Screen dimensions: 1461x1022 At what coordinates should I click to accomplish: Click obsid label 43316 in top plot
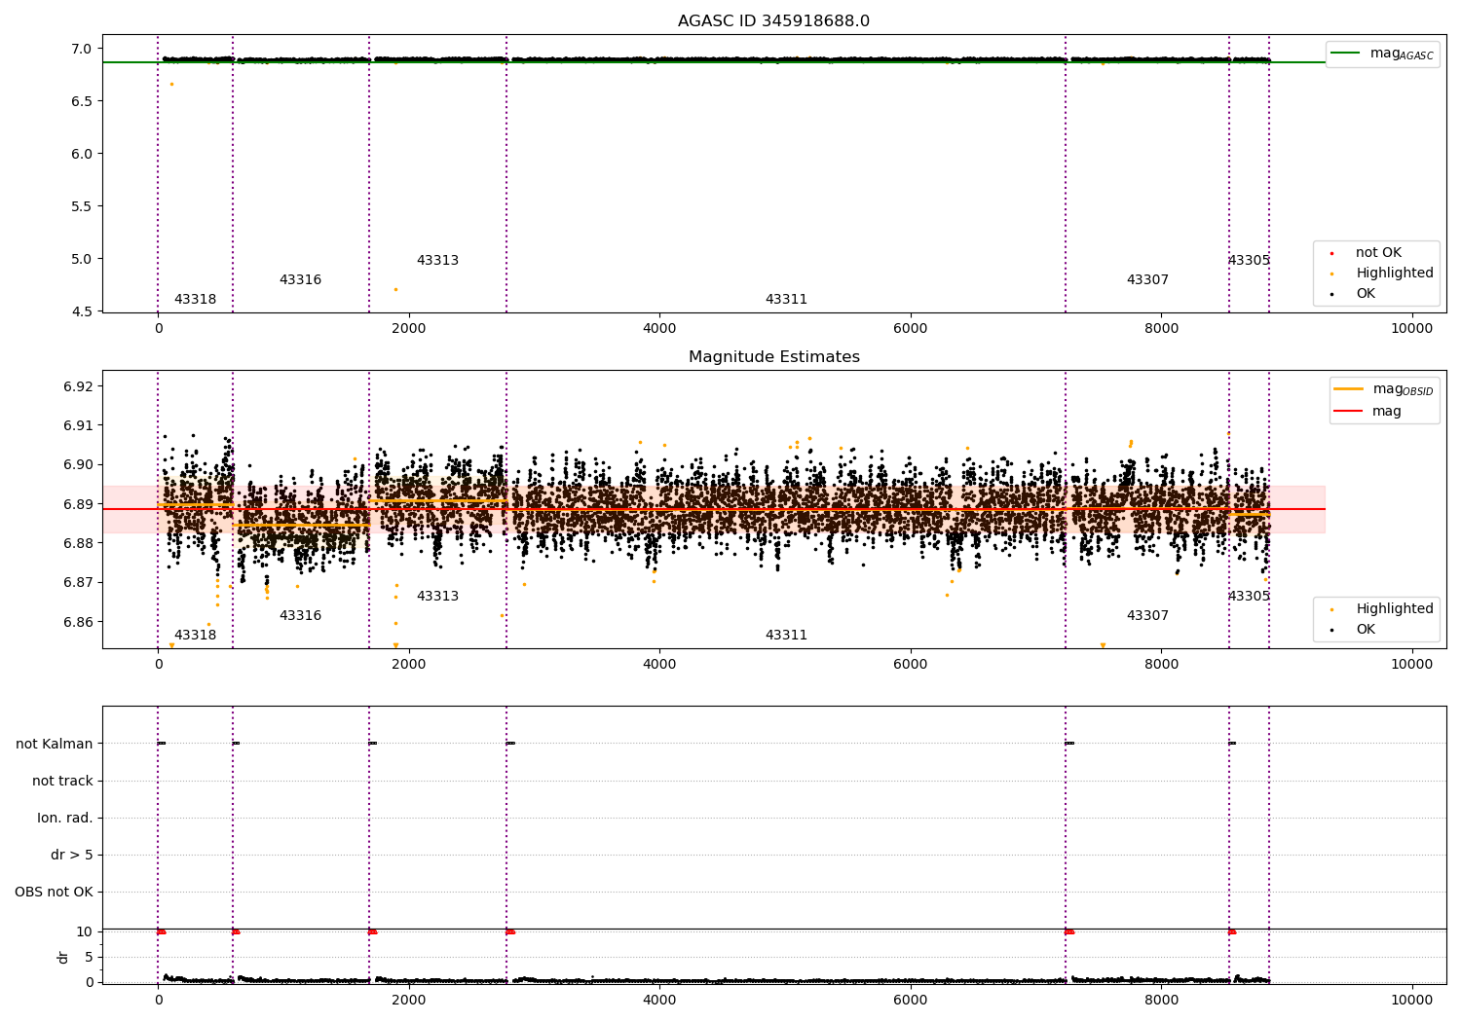click(x=300, y=280)
